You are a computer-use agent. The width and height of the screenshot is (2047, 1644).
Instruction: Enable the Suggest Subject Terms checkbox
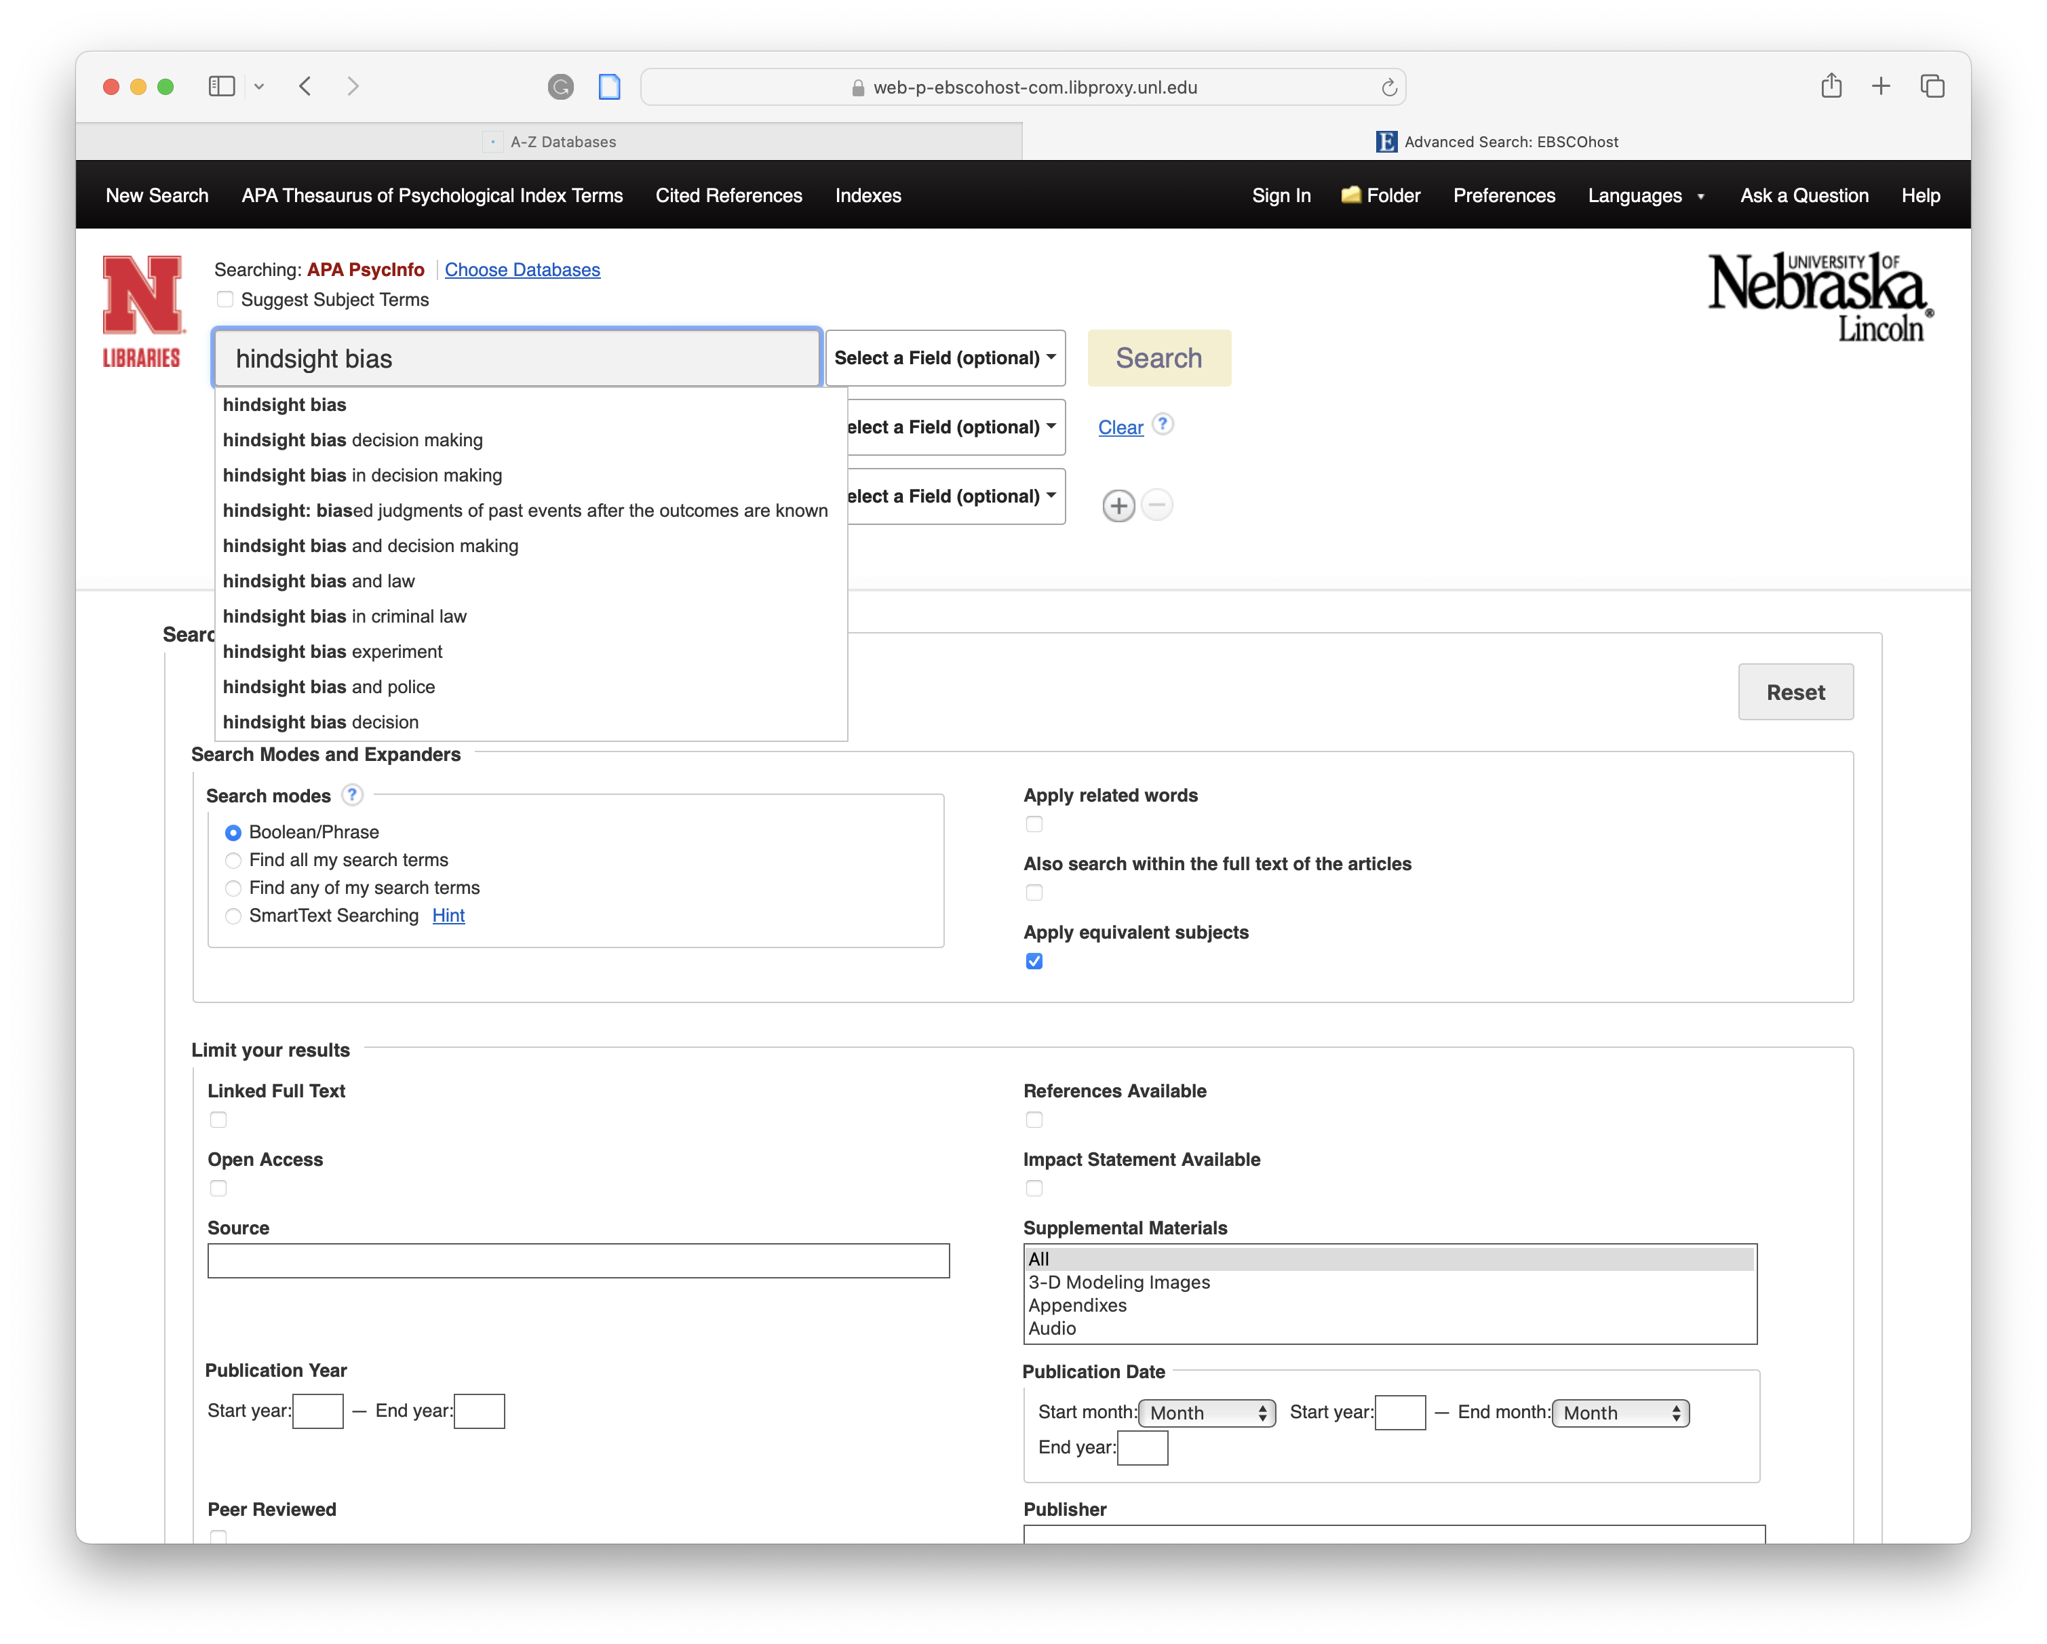(x=225, y=299)
